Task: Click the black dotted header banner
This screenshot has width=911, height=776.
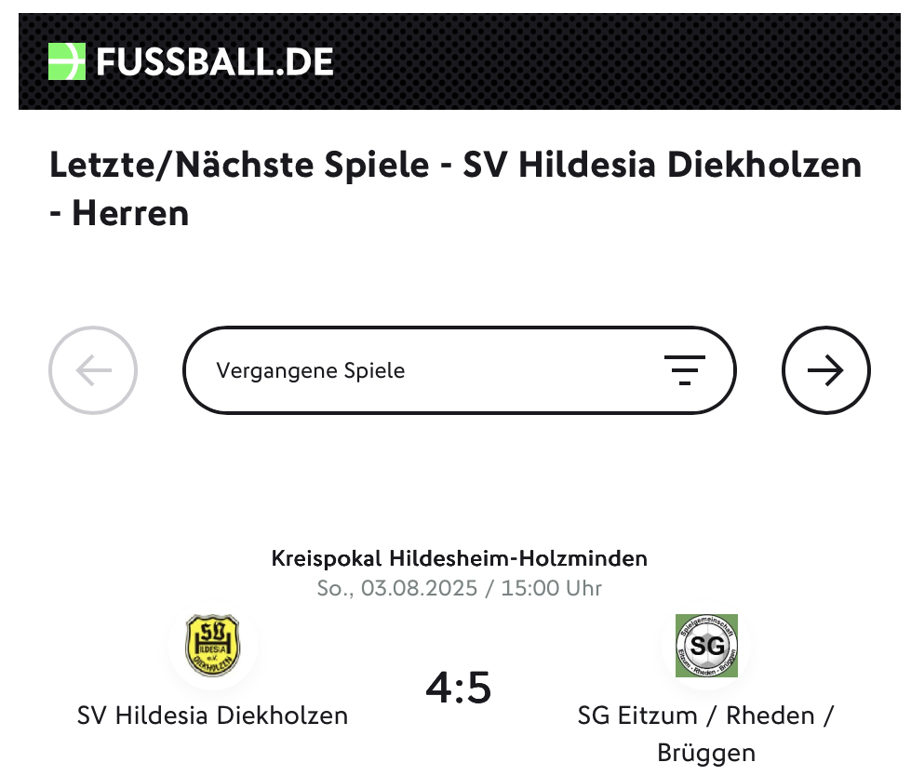Action: pos(460,61)
